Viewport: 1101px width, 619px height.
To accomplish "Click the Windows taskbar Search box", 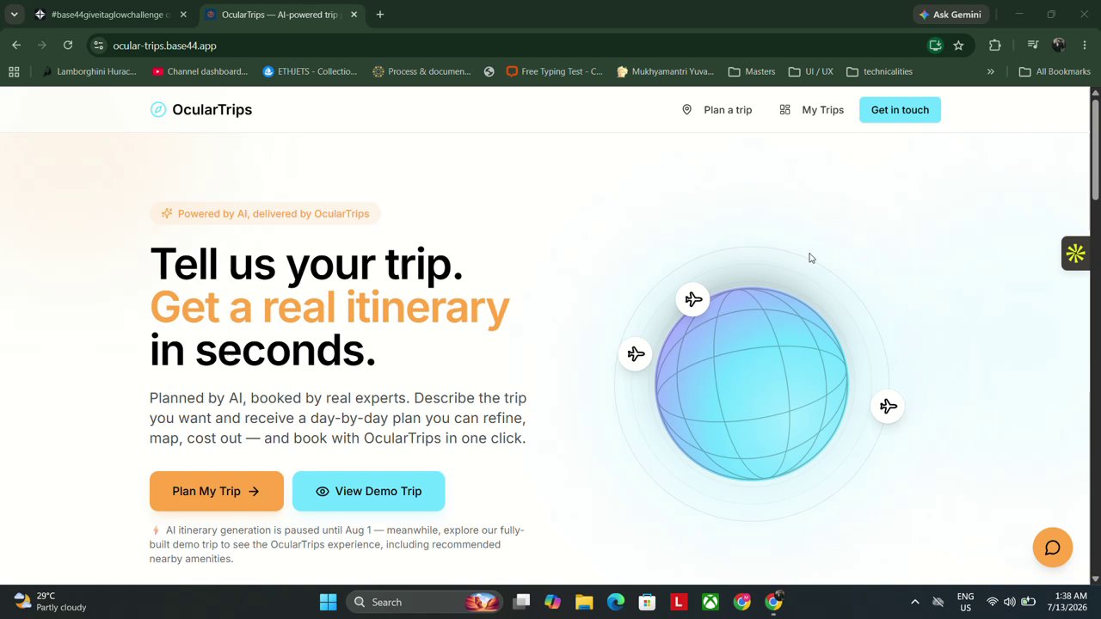I will [424, 602].
